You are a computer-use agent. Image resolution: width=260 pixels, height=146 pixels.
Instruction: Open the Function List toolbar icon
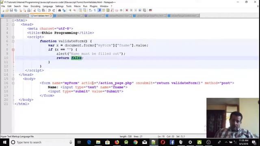[x=112, y=10]
